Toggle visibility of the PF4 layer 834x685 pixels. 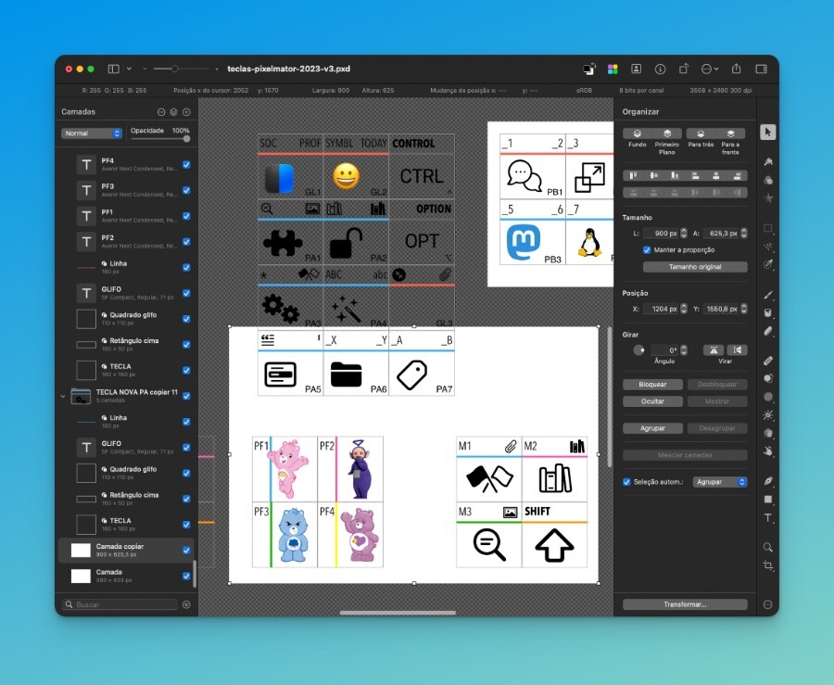point(188,162)
